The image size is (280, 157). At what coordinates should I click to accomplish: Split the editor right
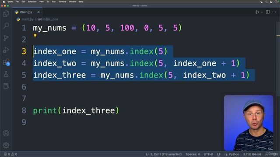point(268,12)
